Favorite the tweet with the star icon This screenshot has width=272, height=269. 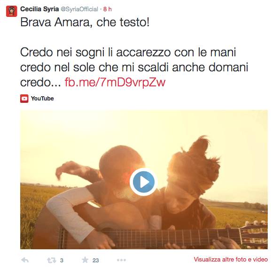point(85,260)
